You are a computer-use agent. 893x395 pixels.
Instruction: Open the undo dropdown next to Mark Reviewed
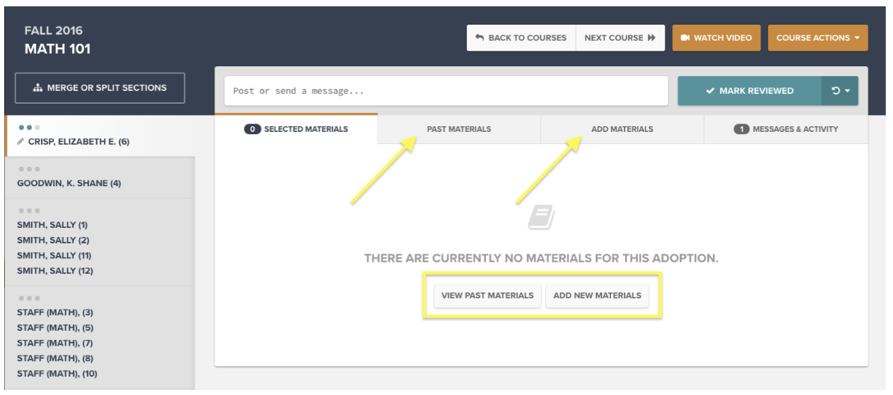840,91
